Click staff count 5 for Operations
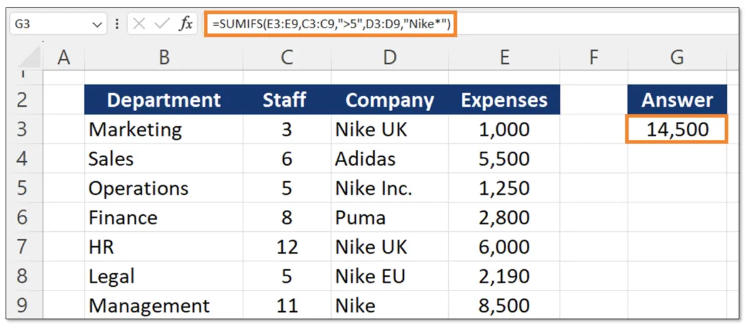 click(x=287, y=188)
